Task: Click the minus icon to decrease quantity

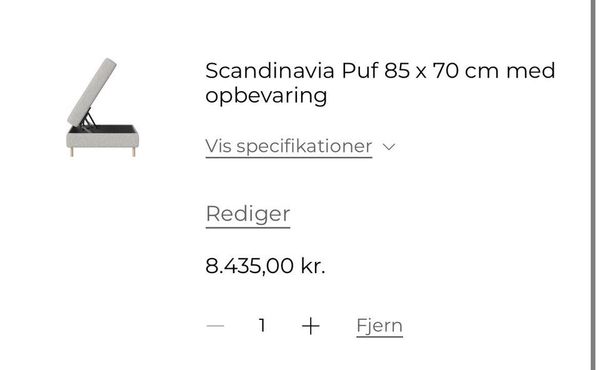Action: [215, 326]
